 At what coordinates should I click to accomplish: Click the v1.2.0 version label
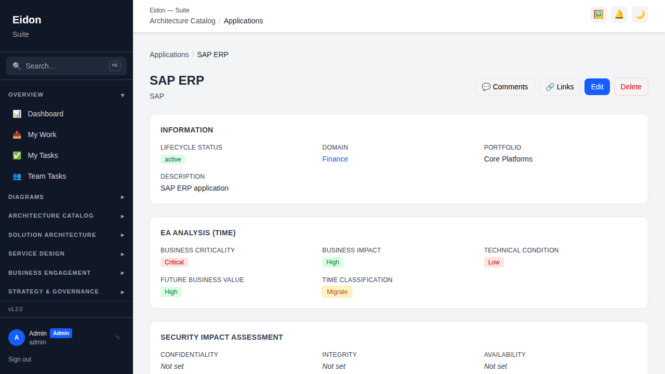[x=16, y=309]
